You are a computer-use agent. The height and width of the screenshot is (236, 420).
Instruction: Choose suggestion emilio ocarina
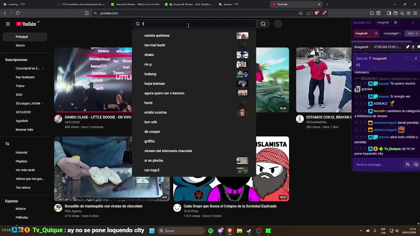pyautogui.click(x=194, y=112)
